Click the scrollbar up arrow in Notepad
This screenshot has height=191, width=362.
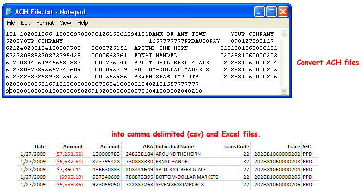point(284,34)
